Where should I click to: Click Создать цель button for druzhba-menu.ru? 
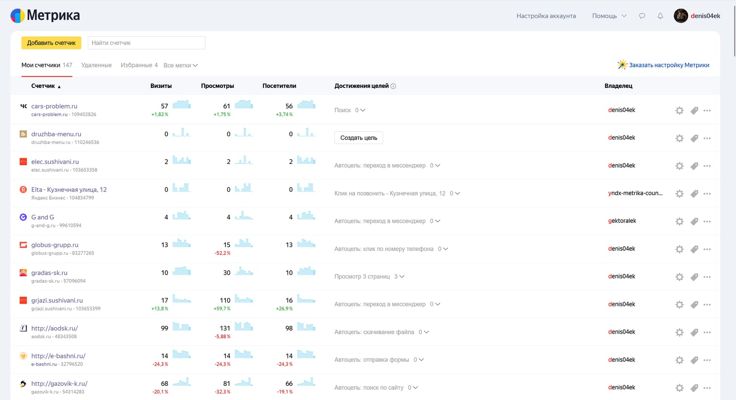pos(359,138)
